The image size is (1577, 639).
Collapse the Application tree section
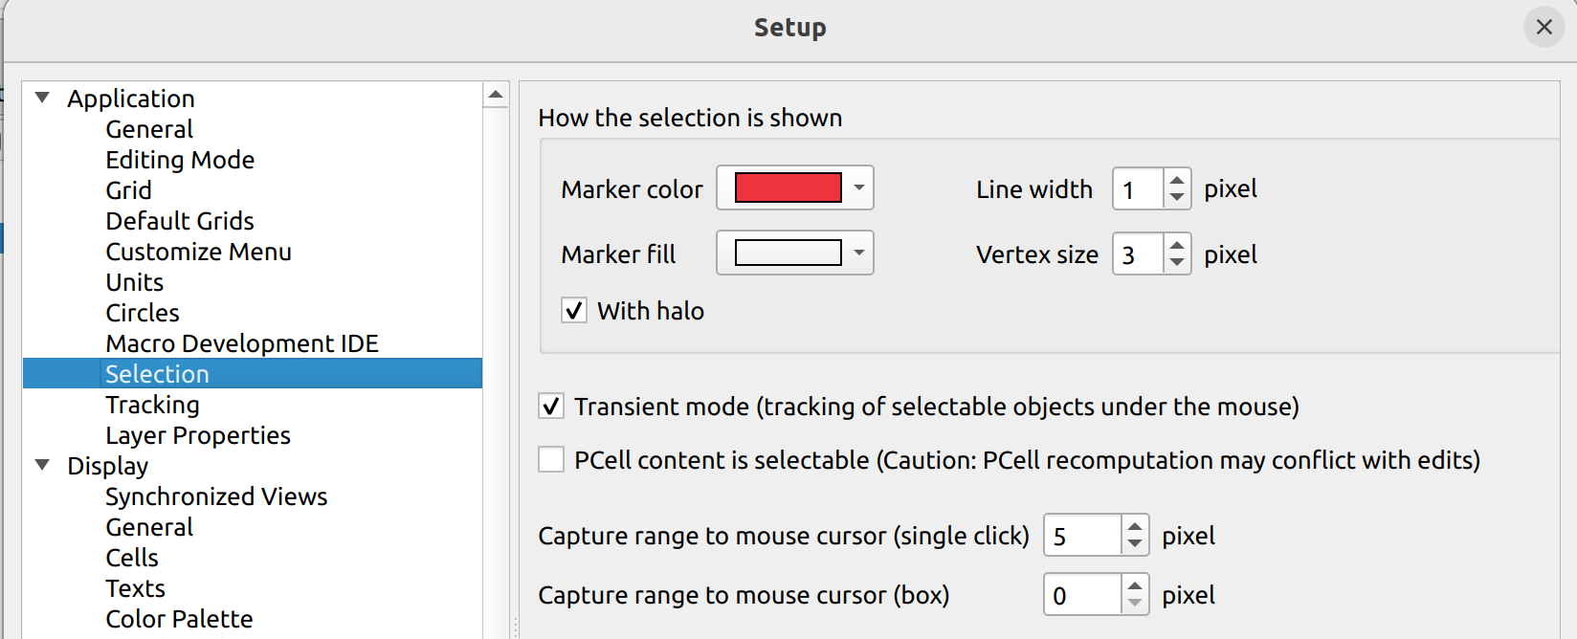[x=42, y=98]
